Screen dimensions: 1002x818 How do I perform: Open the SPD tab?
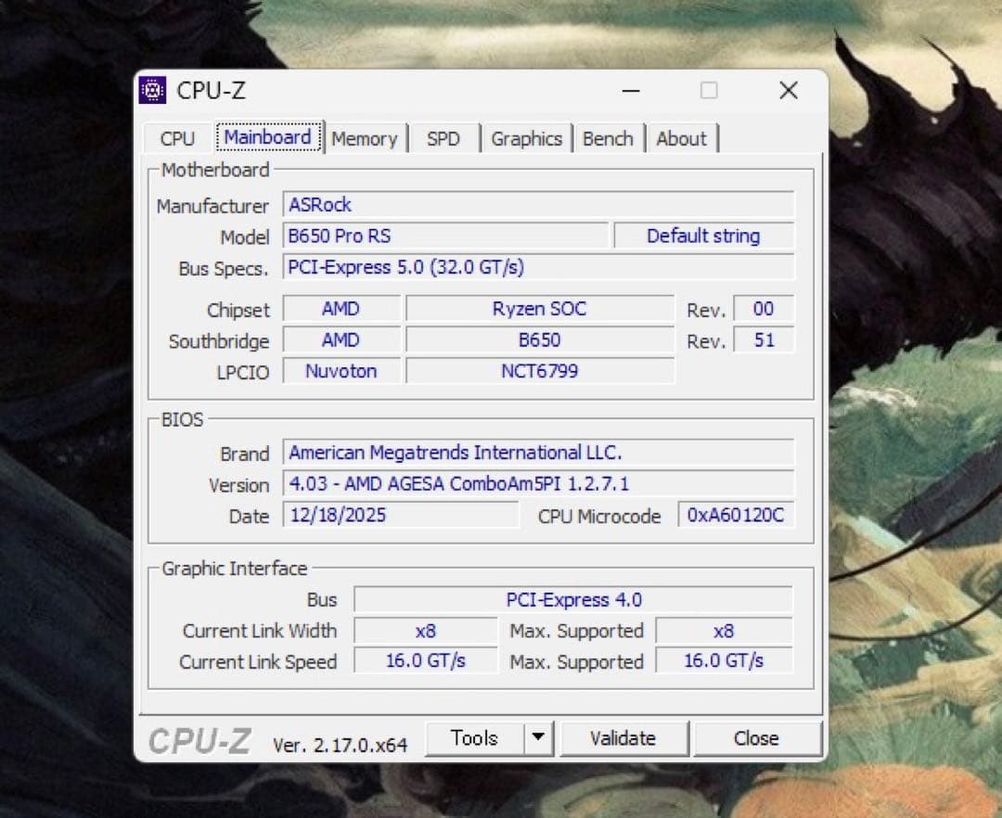tap(443, 138)
